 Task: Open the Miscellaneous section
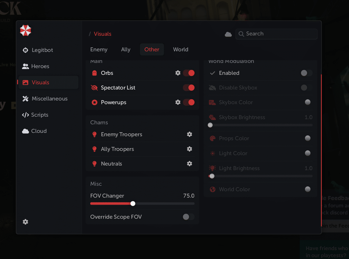click(x=49, y=99)
